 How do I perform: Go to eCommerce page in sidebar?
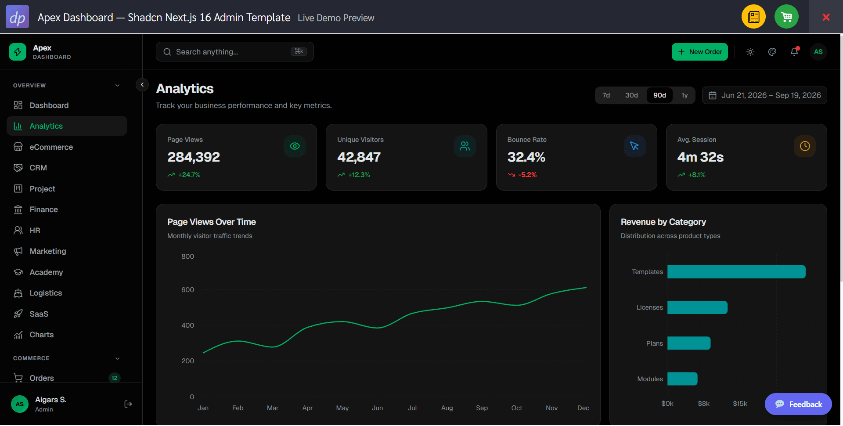pyautogui.click(x=67, y=147)
